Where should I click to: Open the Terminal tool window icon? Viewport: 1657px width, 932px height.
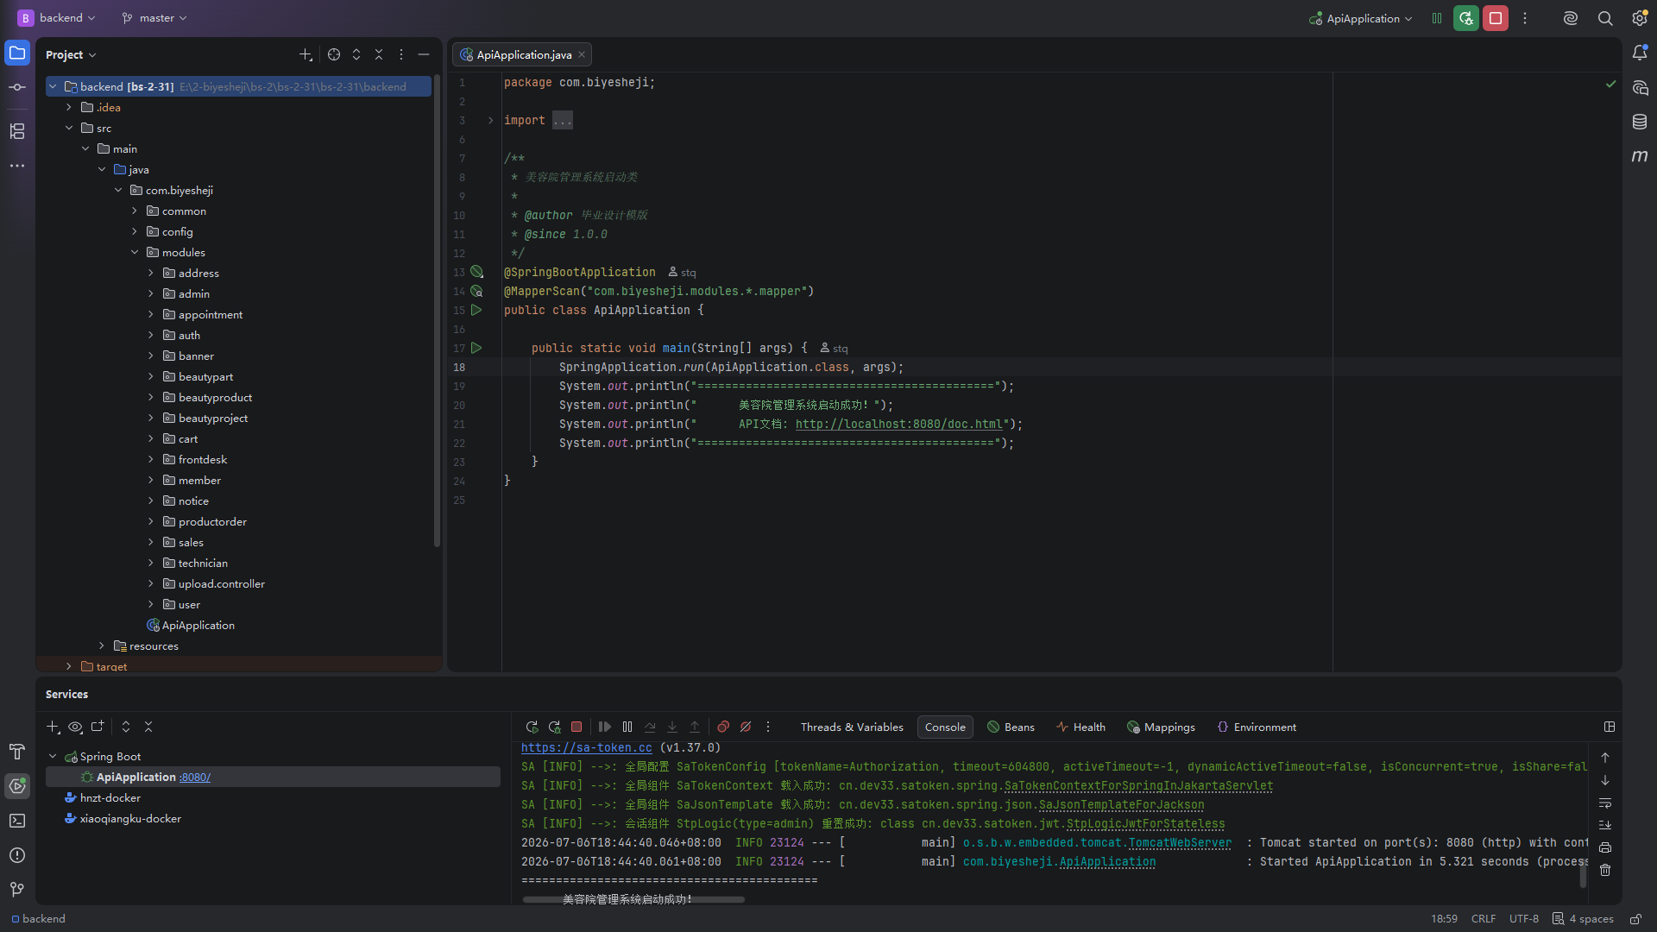(x=17, y=821)
